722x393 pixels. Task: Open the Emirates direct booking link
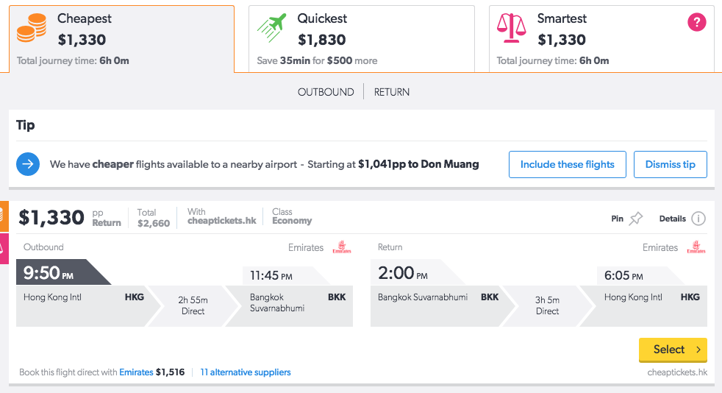tap(136, 372)
